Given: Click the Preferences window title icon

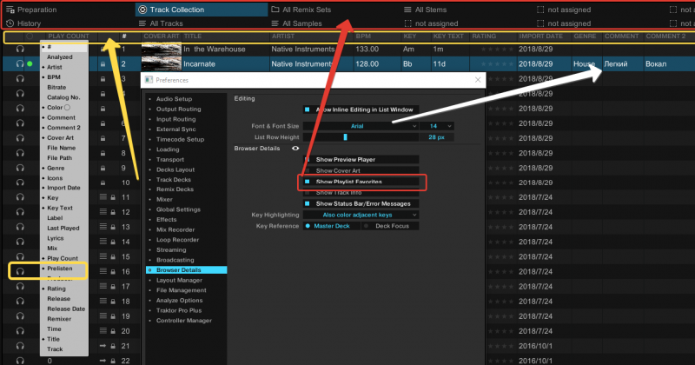Looking at the screenshot, I should point(149,80).
